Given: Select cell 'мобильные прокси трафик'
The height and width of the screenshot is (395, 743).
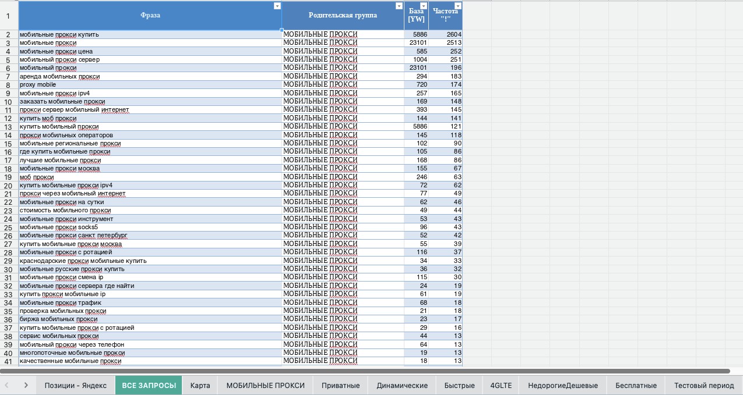Looking at the screenshot, I should tap(150, 303).
